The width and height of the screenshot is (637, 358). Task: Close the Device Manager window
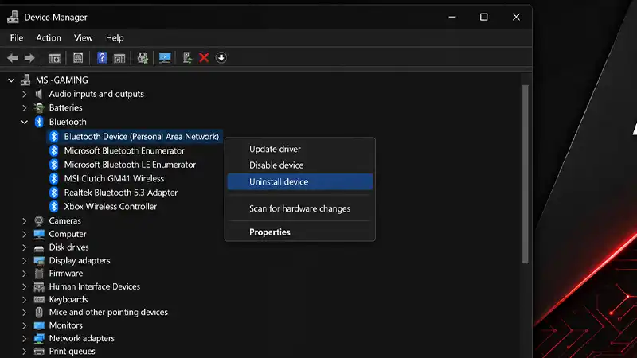(516, 17)
